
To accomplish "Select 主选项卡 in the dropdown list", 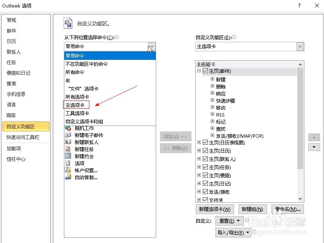I will (110, 105).
